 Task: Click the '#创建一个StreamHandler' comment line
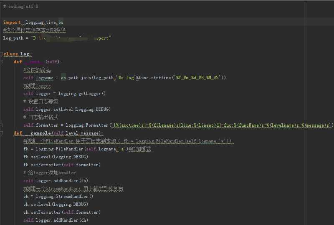tap(73, 189)
